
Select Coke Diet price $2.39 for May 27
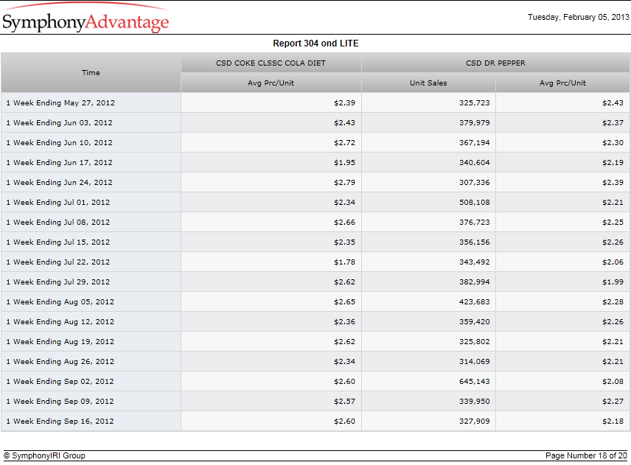pos(344,103)
